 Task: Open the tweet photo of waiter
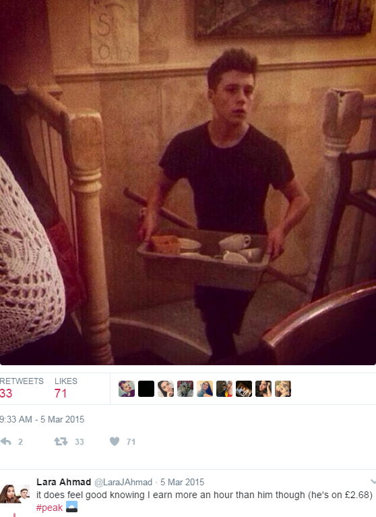pyautogui.click(x=188, y=182)
